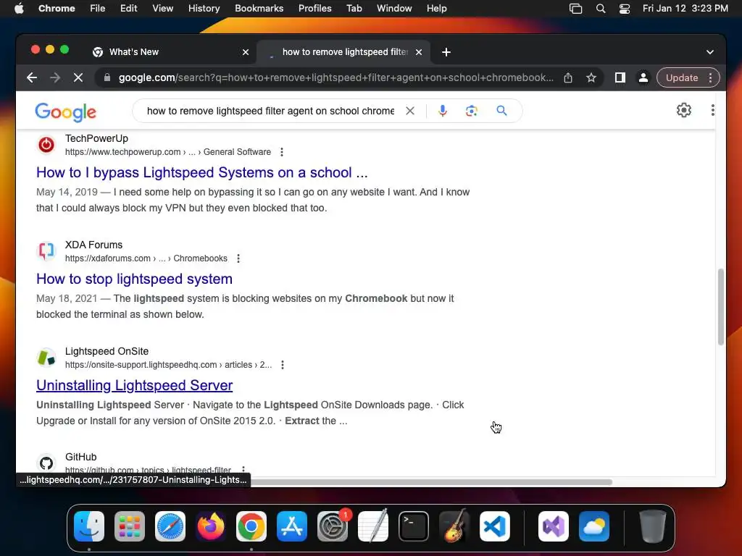Viewport: 742px width, 556px height.
Task: Open the Apple menu
Action: click(19, 9)
